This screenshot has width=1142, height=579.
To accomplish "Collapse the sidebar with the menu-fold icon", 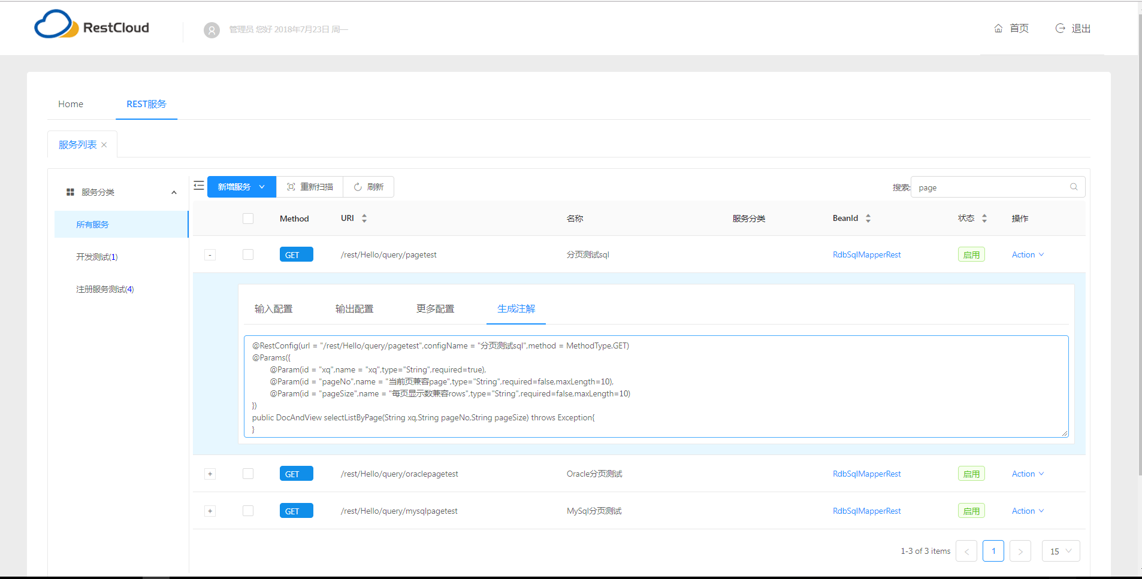I will click(x=199, y=186).
